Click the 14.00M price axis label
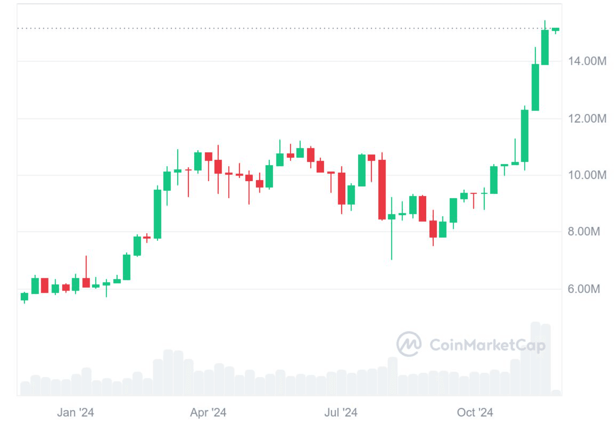 587,61
